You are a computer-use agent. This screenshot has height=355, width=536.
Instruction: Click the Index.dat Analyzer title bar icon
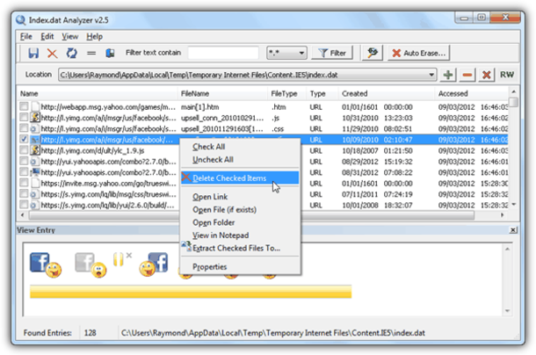20,20
